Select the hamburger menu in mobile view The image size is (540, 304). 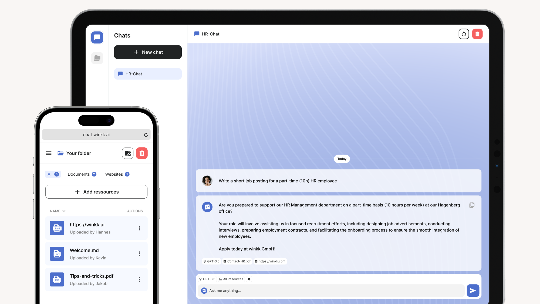pyautogui.click(x=49, y=153)
